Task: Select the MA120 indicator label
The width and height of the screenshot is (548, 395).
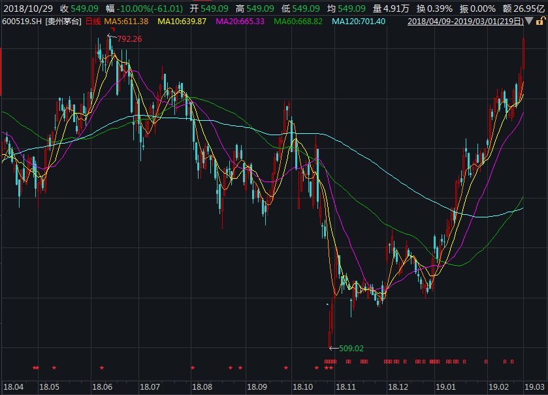Action: tap(359, 22)
